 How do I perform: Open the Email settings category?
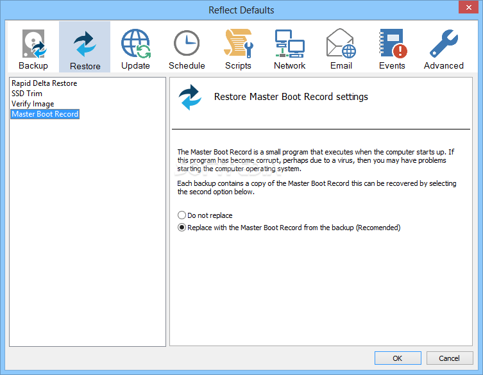[341, 47]
